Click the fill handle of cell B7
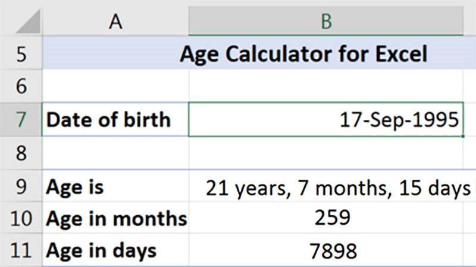Image resolution: width=476 pixels, height=267 pixels. pos(463,136)
